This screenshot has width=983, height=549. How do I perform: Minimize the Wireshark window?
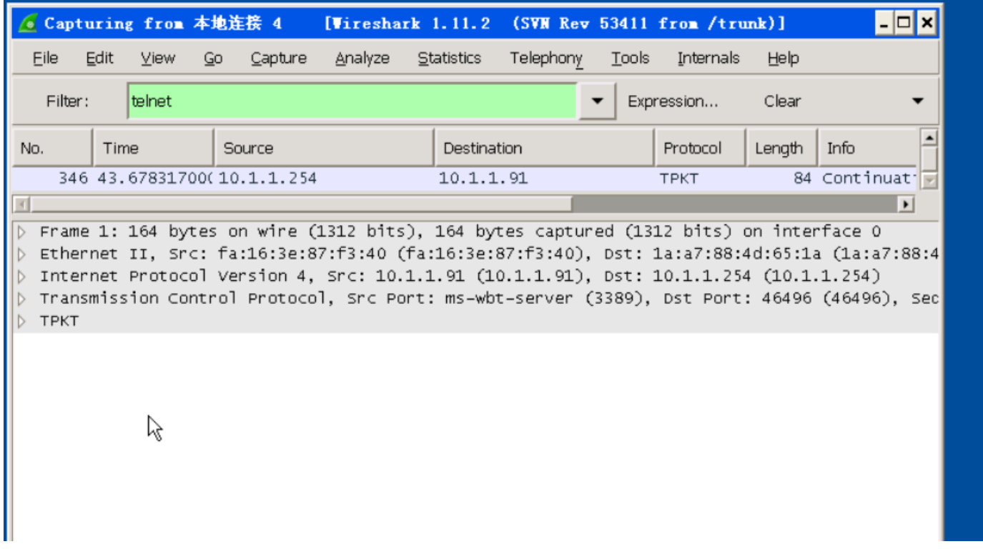pyautogui.click(x=885, y=23)
